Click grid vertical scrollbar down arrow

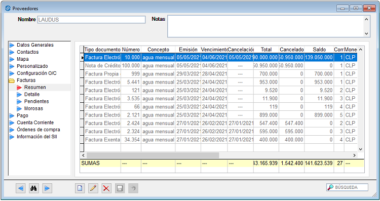[360, 149]
